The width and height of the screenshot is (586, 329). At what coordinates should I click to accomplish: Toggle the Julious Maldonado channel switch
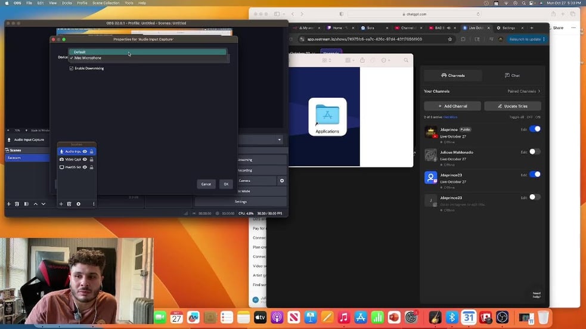[x=535, y=152]
